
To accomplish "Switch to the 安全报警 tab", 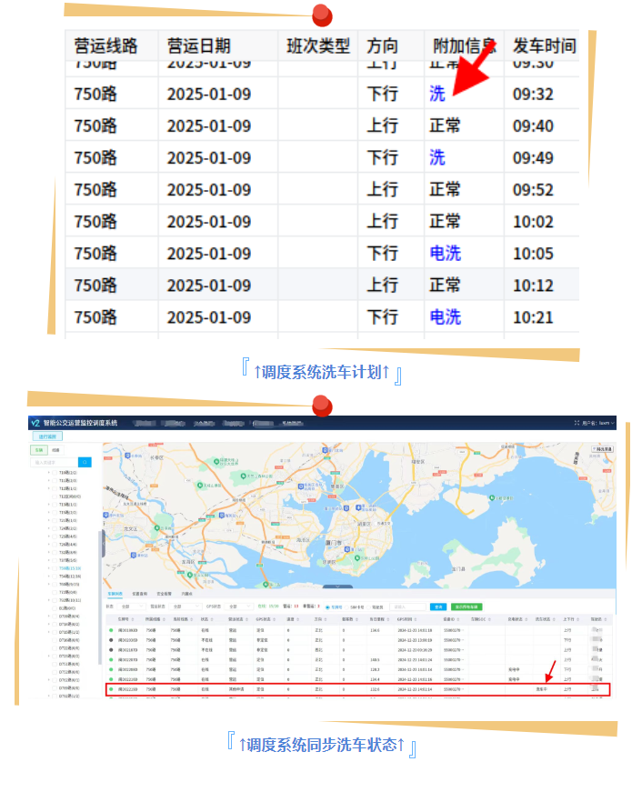I will (166, 592).
